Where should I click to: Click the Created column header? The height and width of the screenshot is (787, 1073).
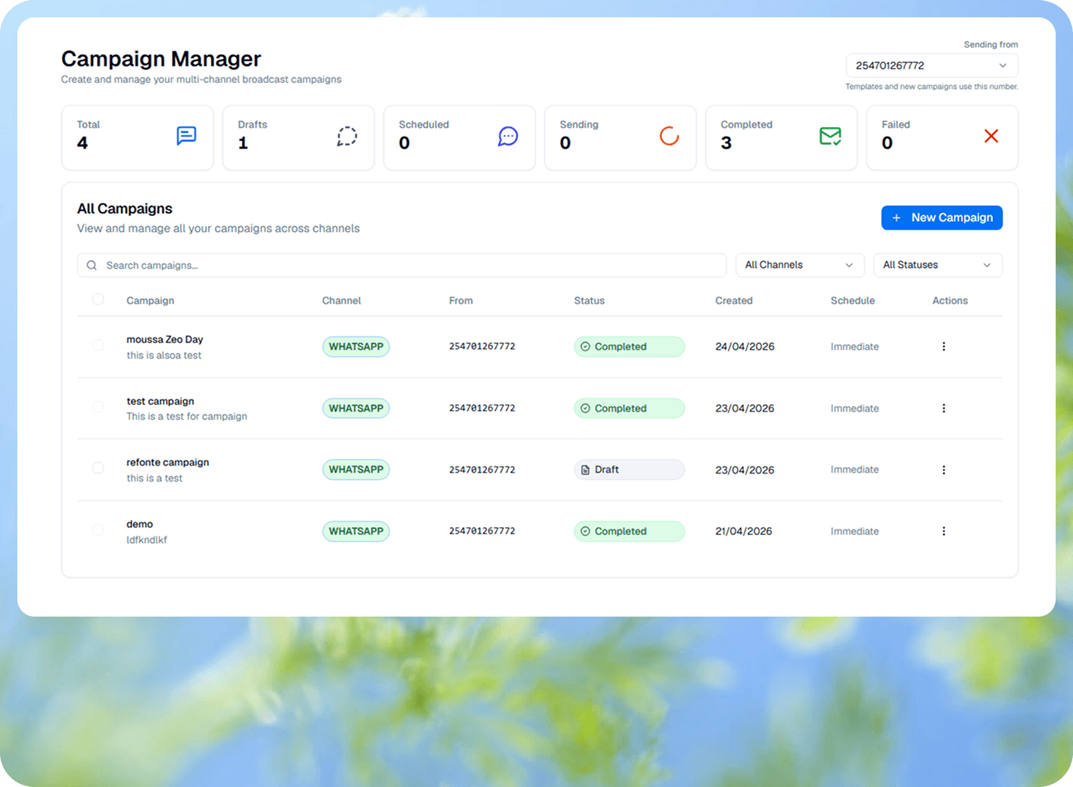(734, 300)
